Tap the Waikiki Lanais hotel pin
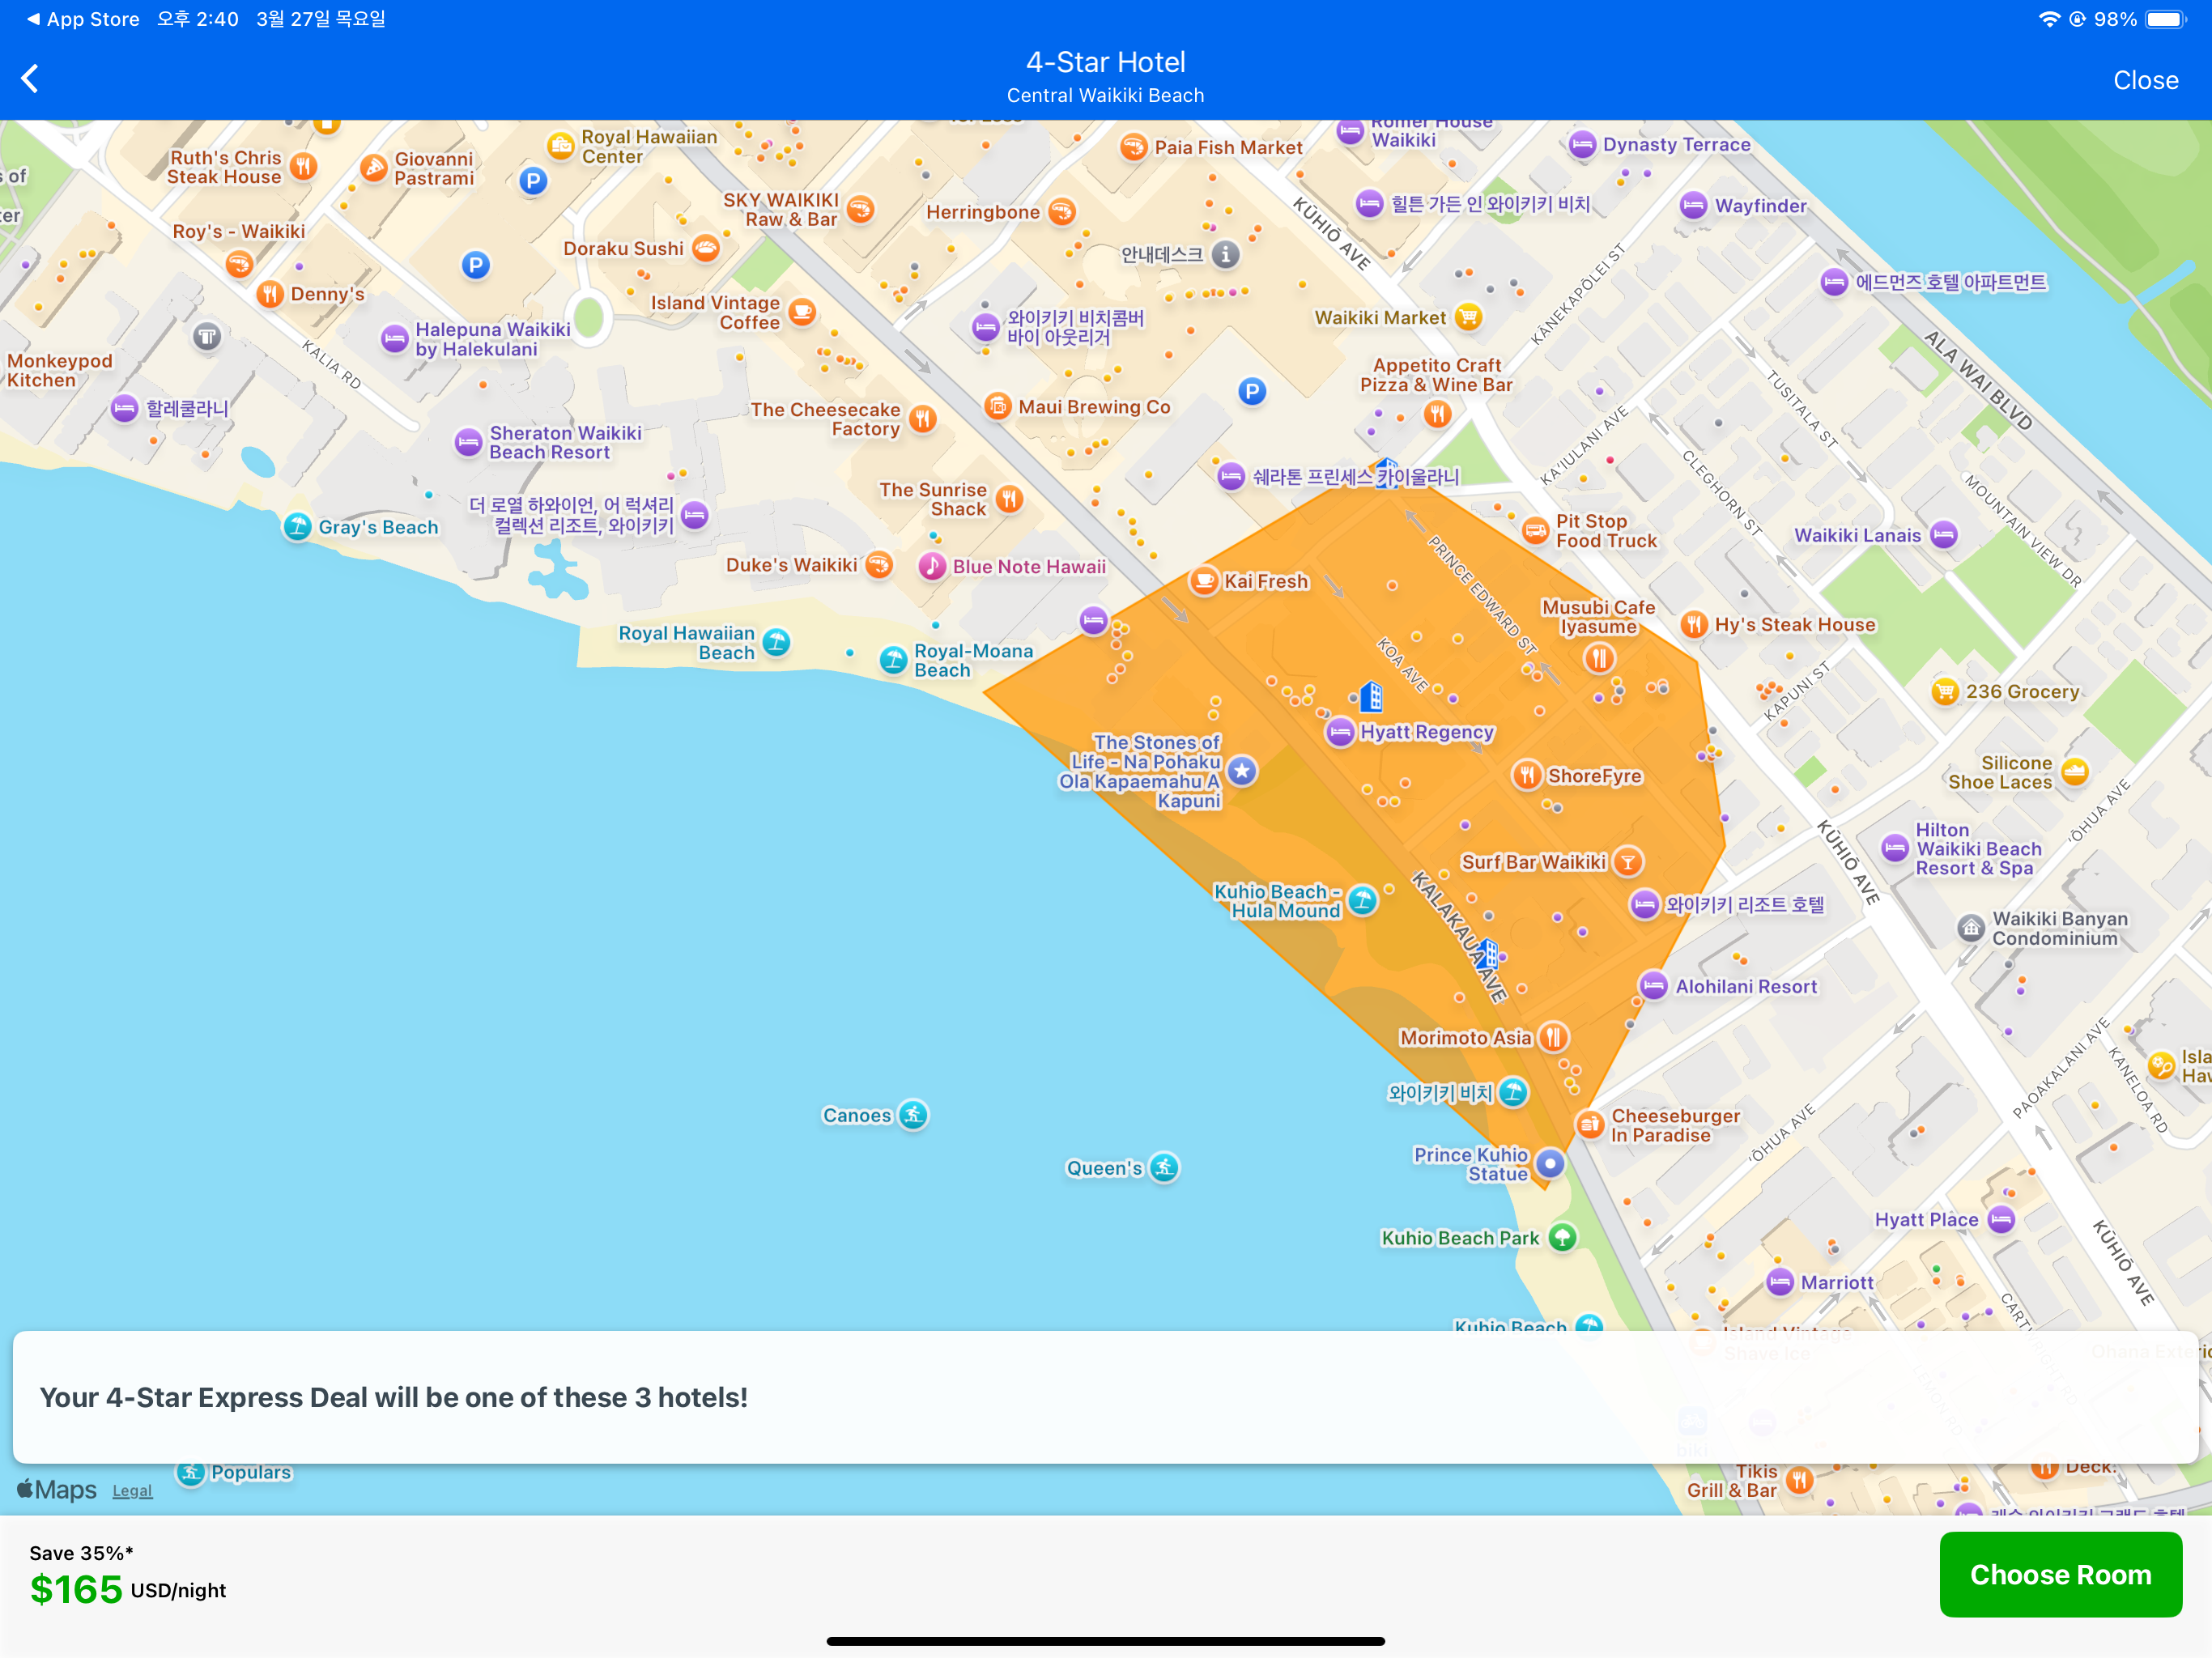This screenshot has height=1658, width=2212. pos(1943,535)
